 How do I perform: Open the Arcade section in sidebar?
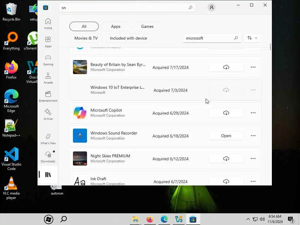coord(48,78)
